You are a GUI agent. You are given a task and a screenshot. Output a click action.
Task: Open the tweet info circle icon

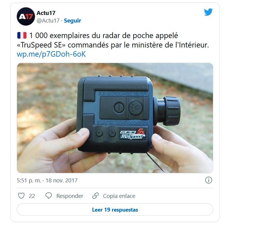tap(209, 180)
